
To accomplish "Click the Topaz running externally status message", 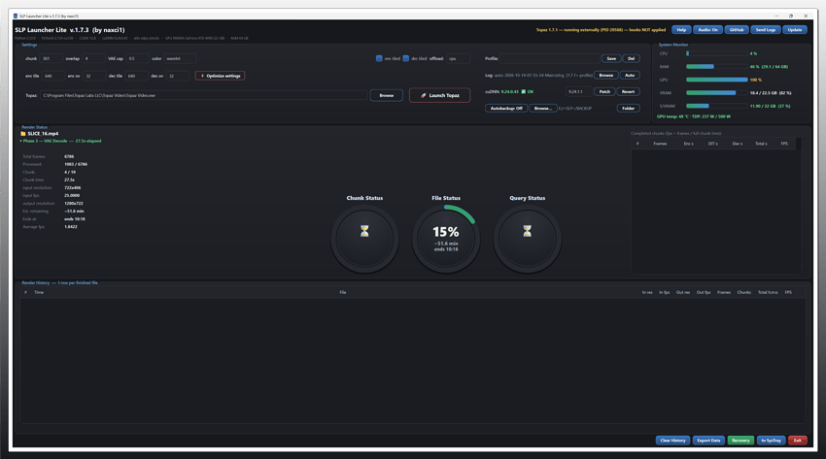I will tap(601, 30).
